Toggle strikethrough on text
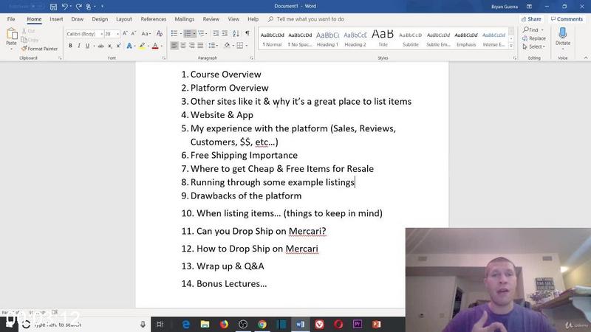The image size is (591, 332). tap(100, 46)
